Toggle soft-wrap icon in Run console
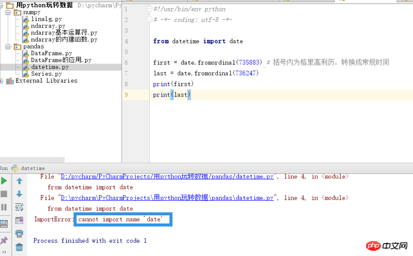This screenshot has width=413, height=256. [x=19, y=207]
